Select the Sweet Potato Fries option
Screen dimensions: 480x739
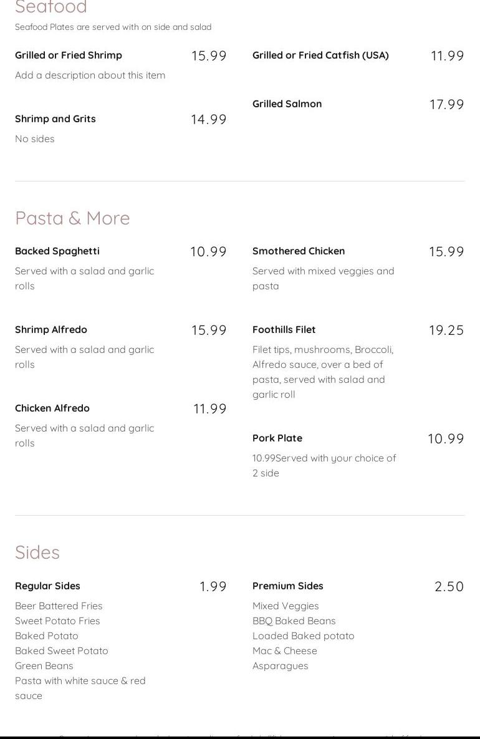[x=57, y=621]
